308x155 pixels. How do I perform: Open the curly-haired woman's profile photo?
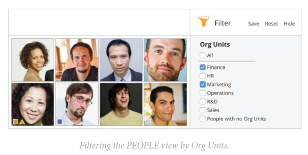(x=33, y=60)
